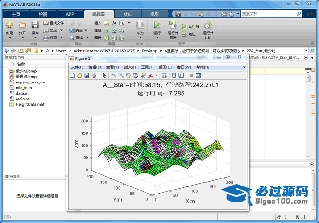Click the help question mark icon
319x223 pixels.
pyautogui.click(x=232, y=14)
